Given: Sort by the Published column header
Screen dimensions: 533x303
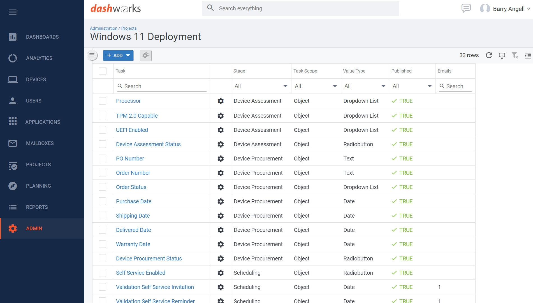Looking at the screenshot, I should (401, 71).
